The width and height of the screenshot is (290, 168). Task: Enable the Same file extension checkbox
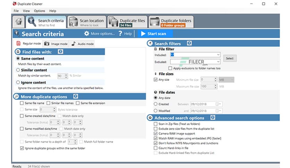point(78,103)
